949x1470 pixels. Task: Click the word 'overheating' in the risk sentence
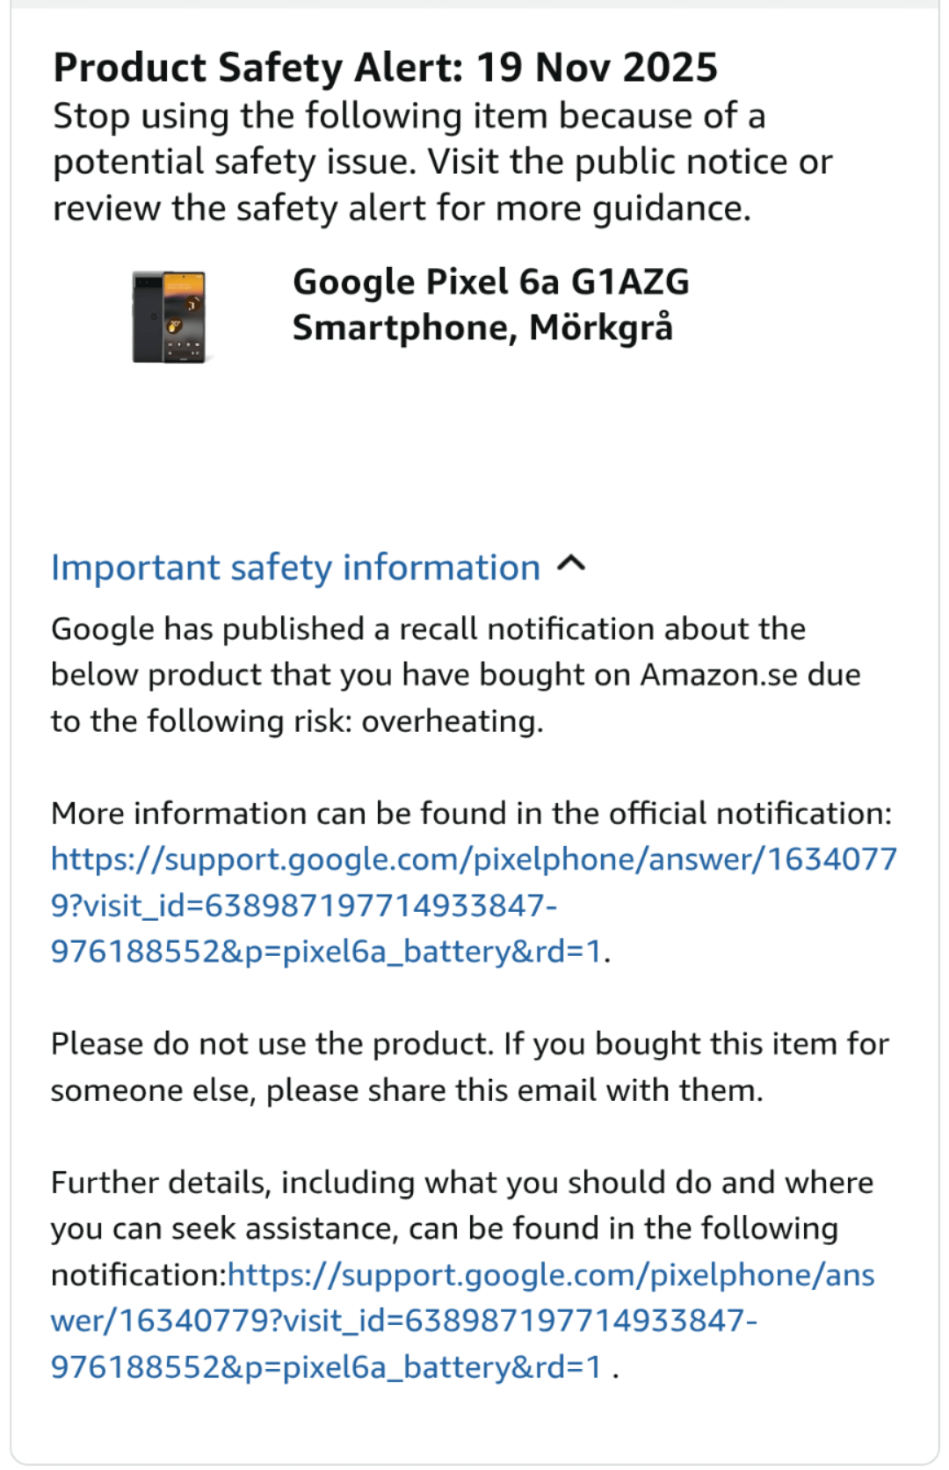[x=451, y=721]
